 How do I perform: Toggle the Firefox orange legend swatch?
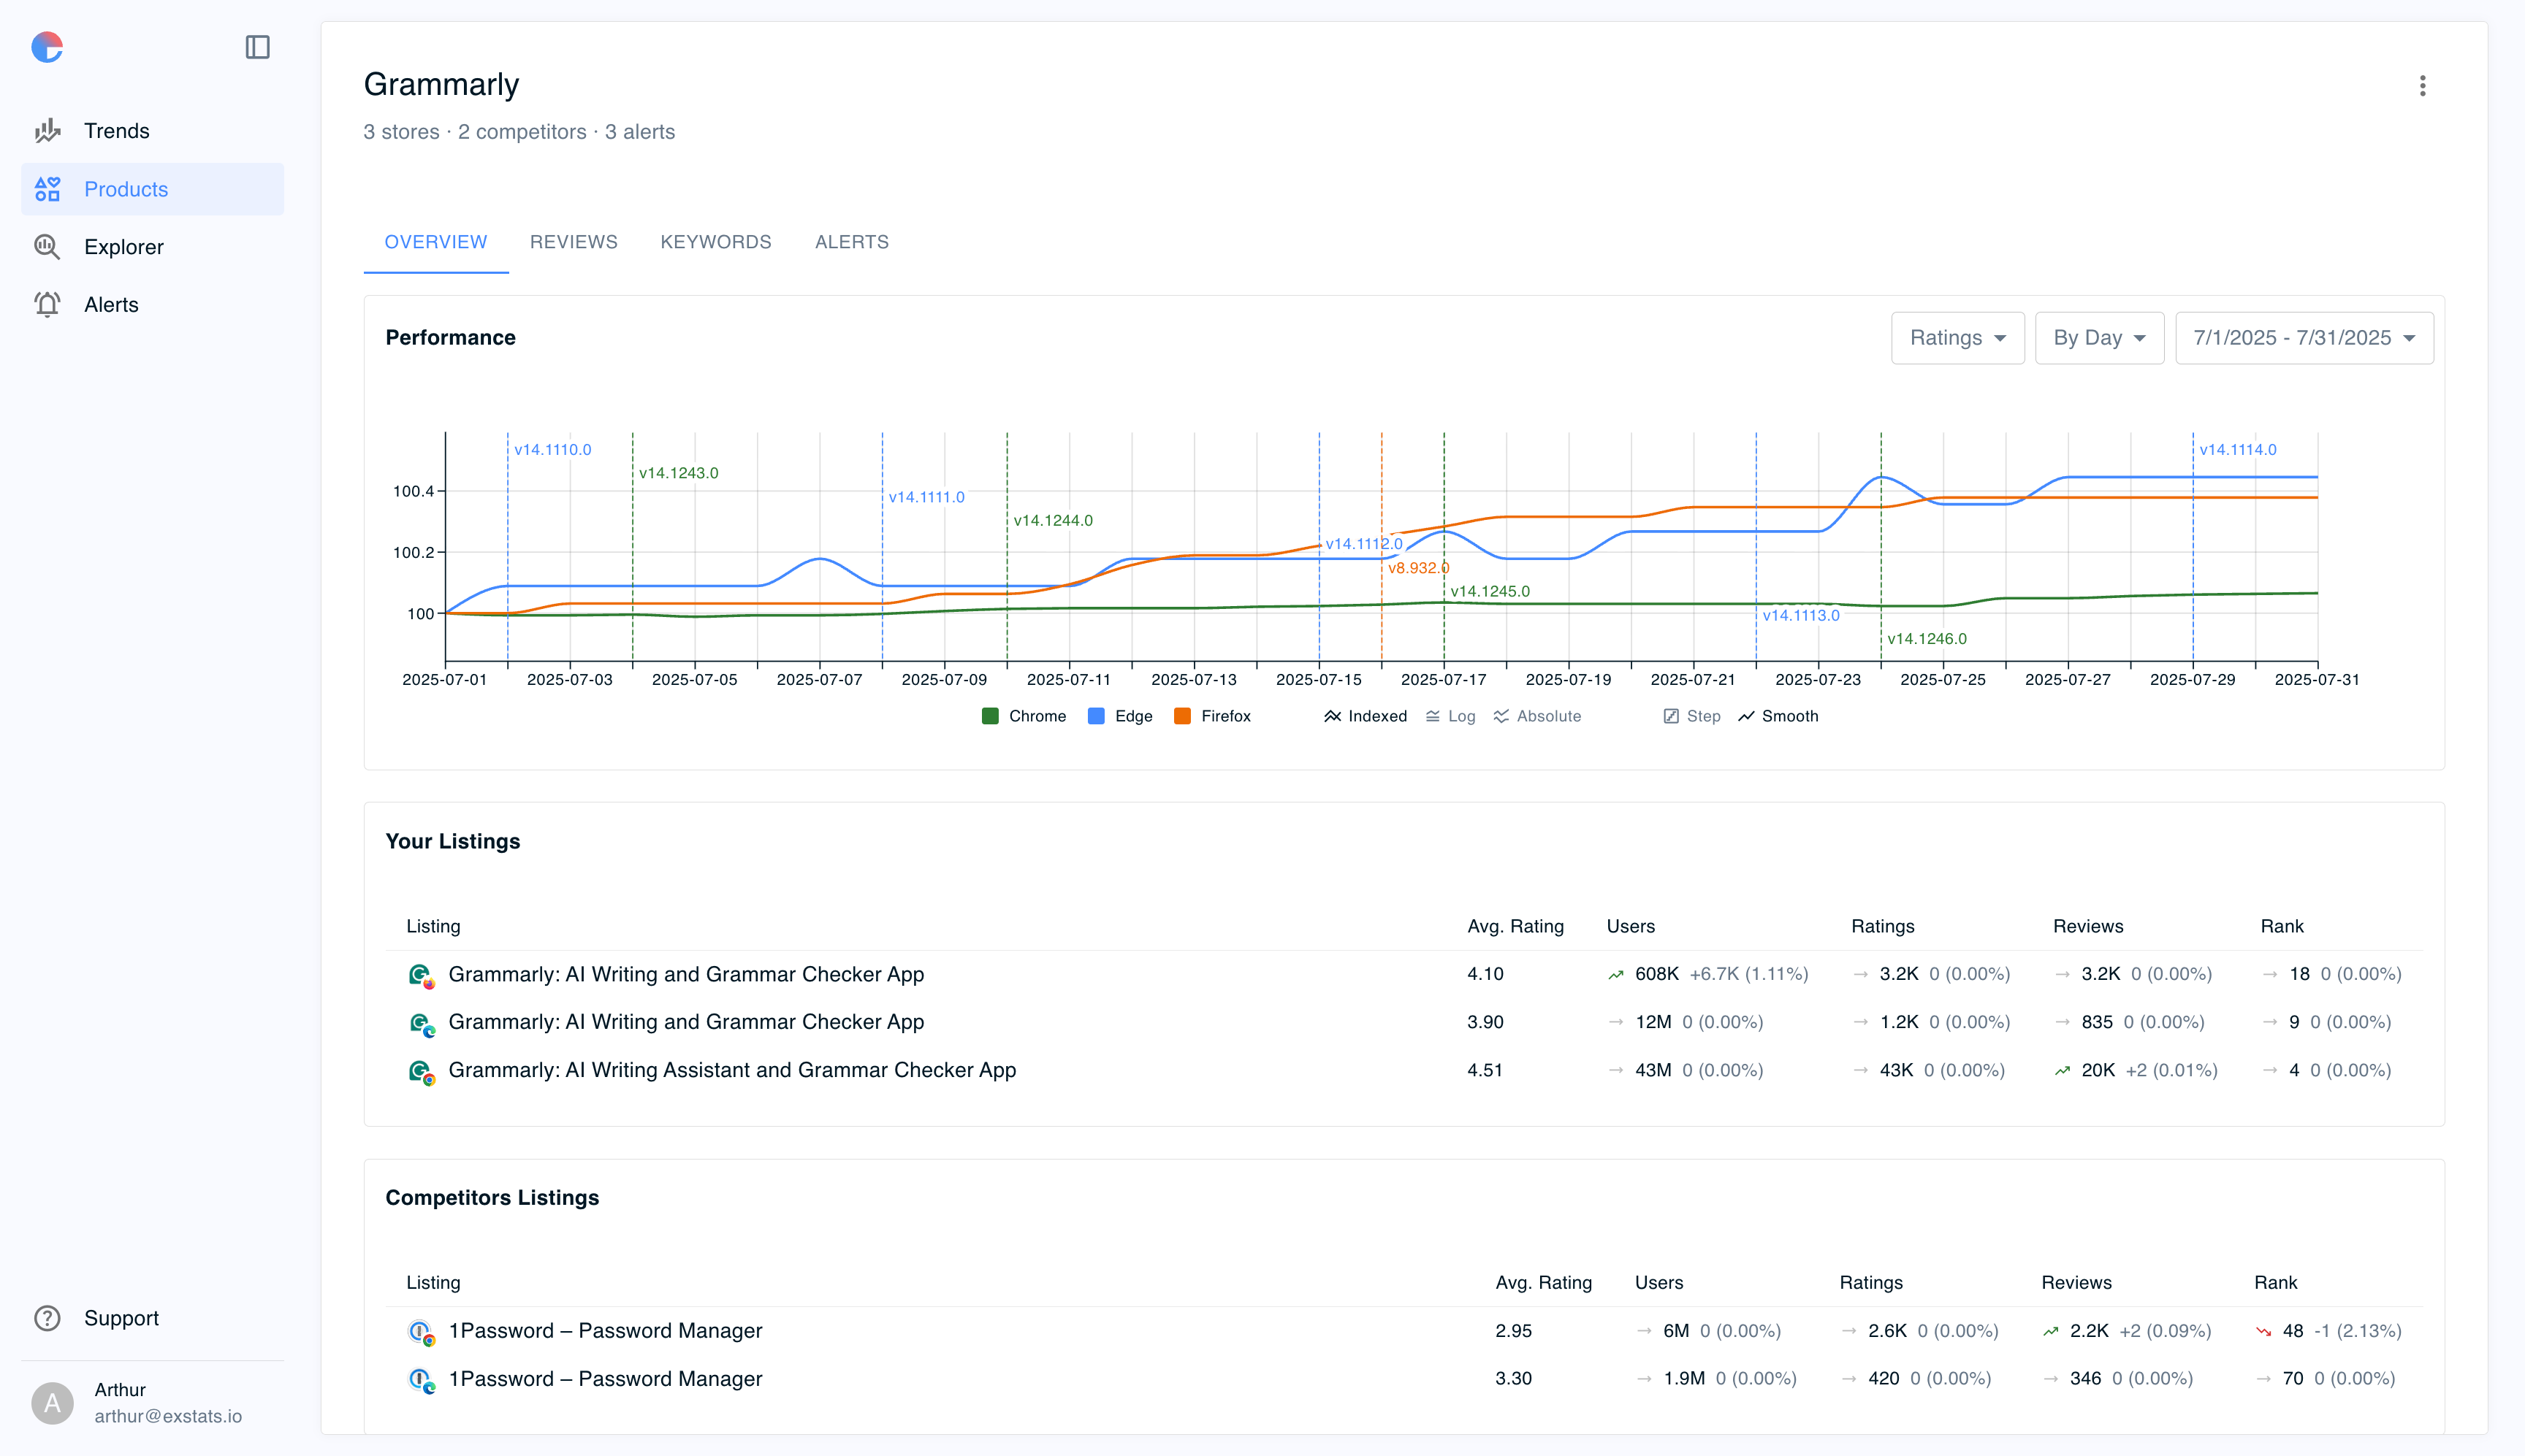pyautogui.click(x=1182, y=716)
